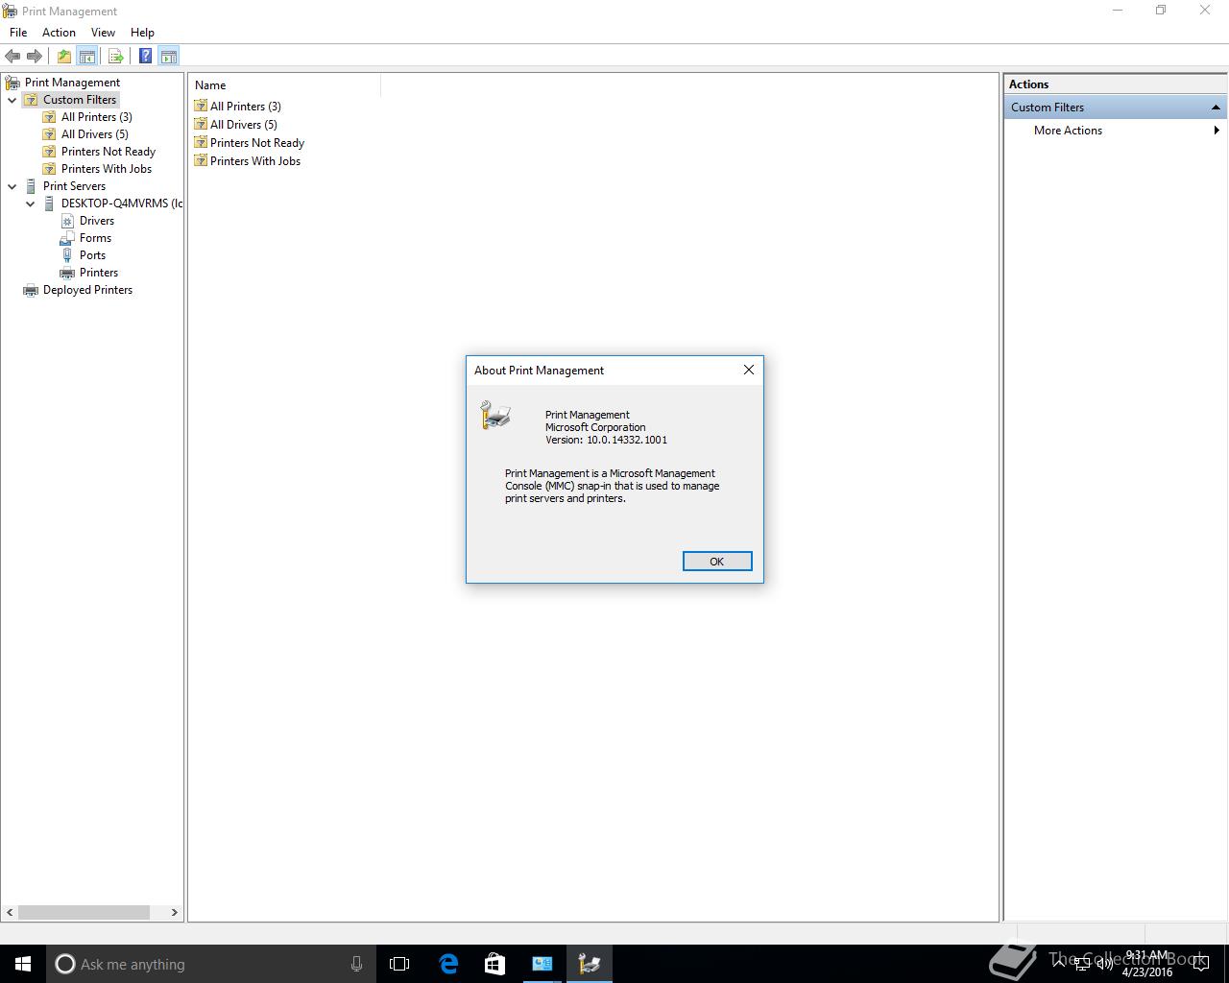Image resolution: width=1229 pixels, height=983 pixels.
Task: Collapse the Print Servers tree node
Action: [x=12, y=186]
